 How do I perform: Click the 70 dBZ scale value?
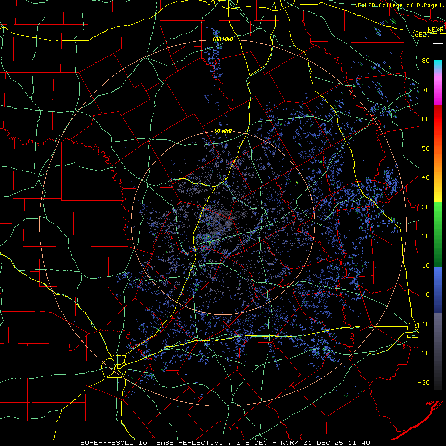(426, 90)
